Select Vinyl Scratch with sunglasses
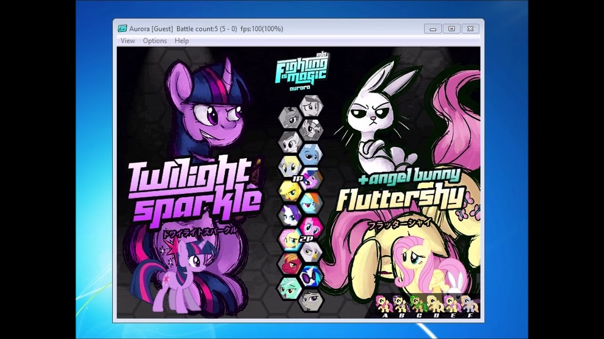 coord(311,276)
